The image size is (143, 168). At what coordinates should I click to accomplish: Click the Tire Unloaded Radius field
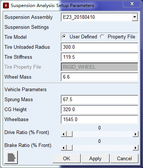[x=100, y=47]
